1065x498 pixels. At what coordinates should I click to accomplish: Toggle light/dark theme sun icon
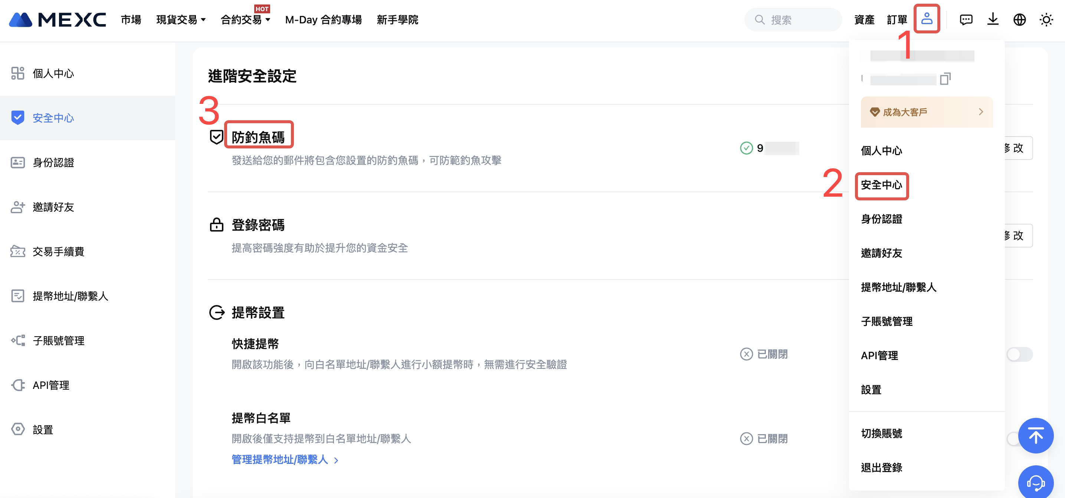(x=1046, y=19)
